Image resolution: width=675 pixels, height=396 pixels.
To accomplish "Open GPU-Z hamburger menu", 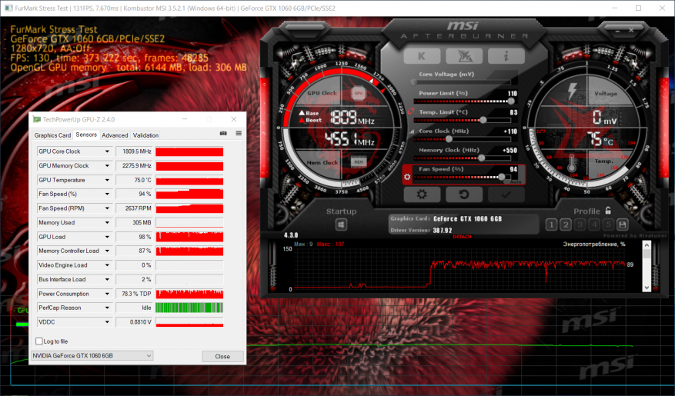I will [x=239, y=133].
